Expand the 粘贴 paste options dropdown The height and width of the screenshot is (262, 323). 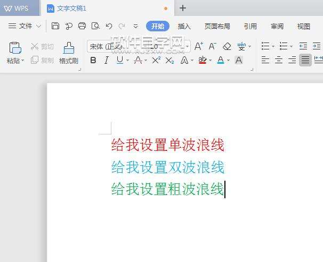point(23,61)
